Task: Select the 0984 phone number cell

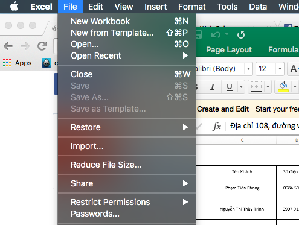Action: pyautogui.click(x=288, y=188)
